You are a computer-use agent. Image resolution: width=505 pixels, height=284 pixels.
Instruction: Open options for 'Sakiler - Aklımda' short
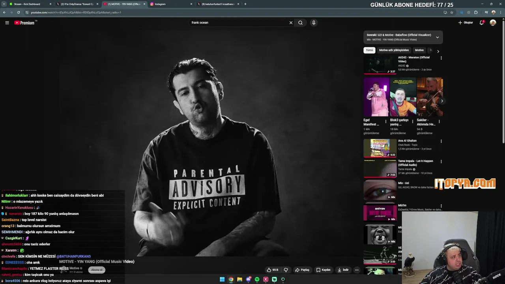click(x=439, y=121)
